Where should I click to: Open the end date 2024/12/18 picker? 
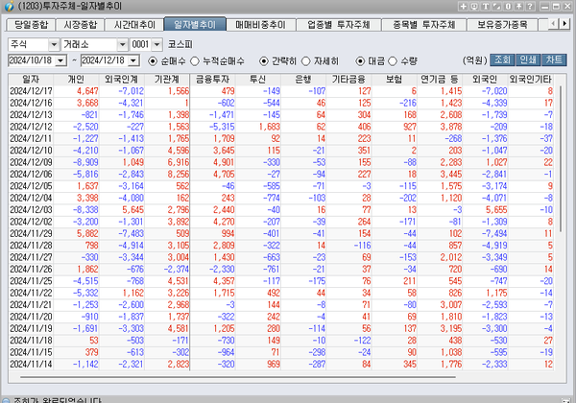coord(133,60)
